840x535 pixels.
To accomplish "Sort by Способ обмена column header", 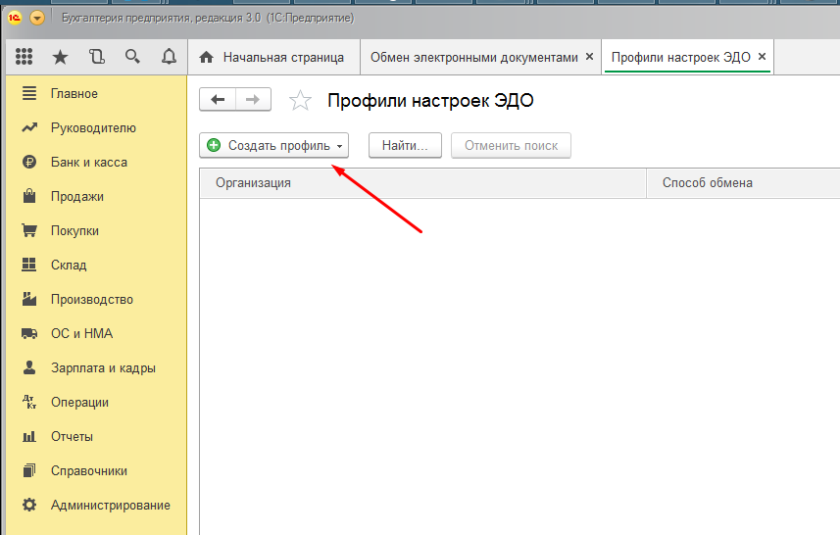I will point(744,183).
